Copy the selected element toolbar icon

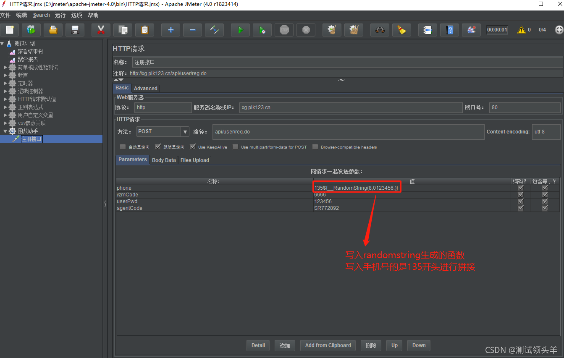click(123, 30)
